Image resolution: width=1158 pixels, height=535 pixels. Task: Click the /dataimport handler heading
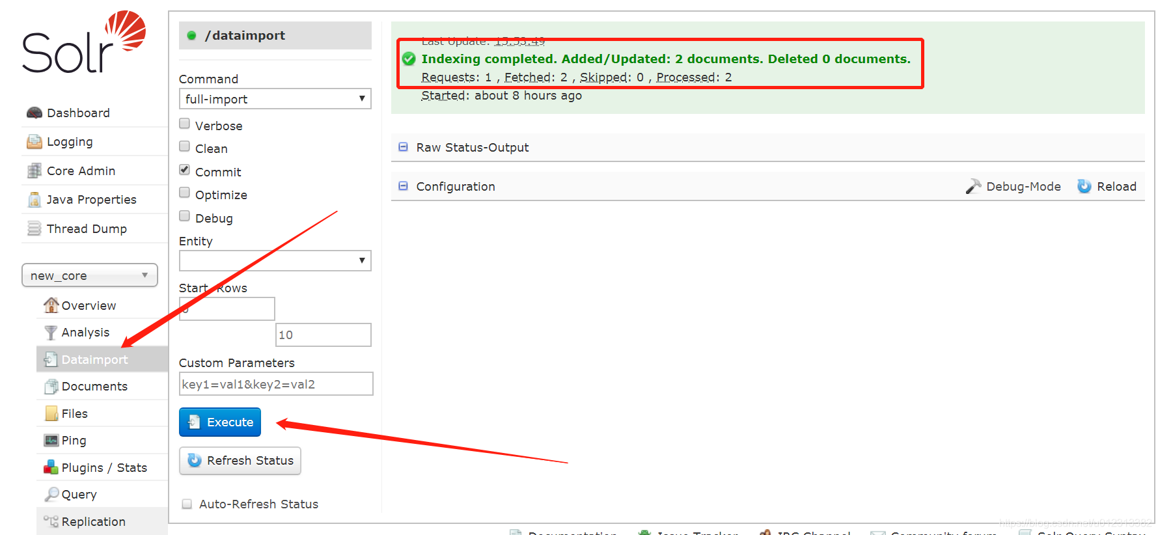245,36
